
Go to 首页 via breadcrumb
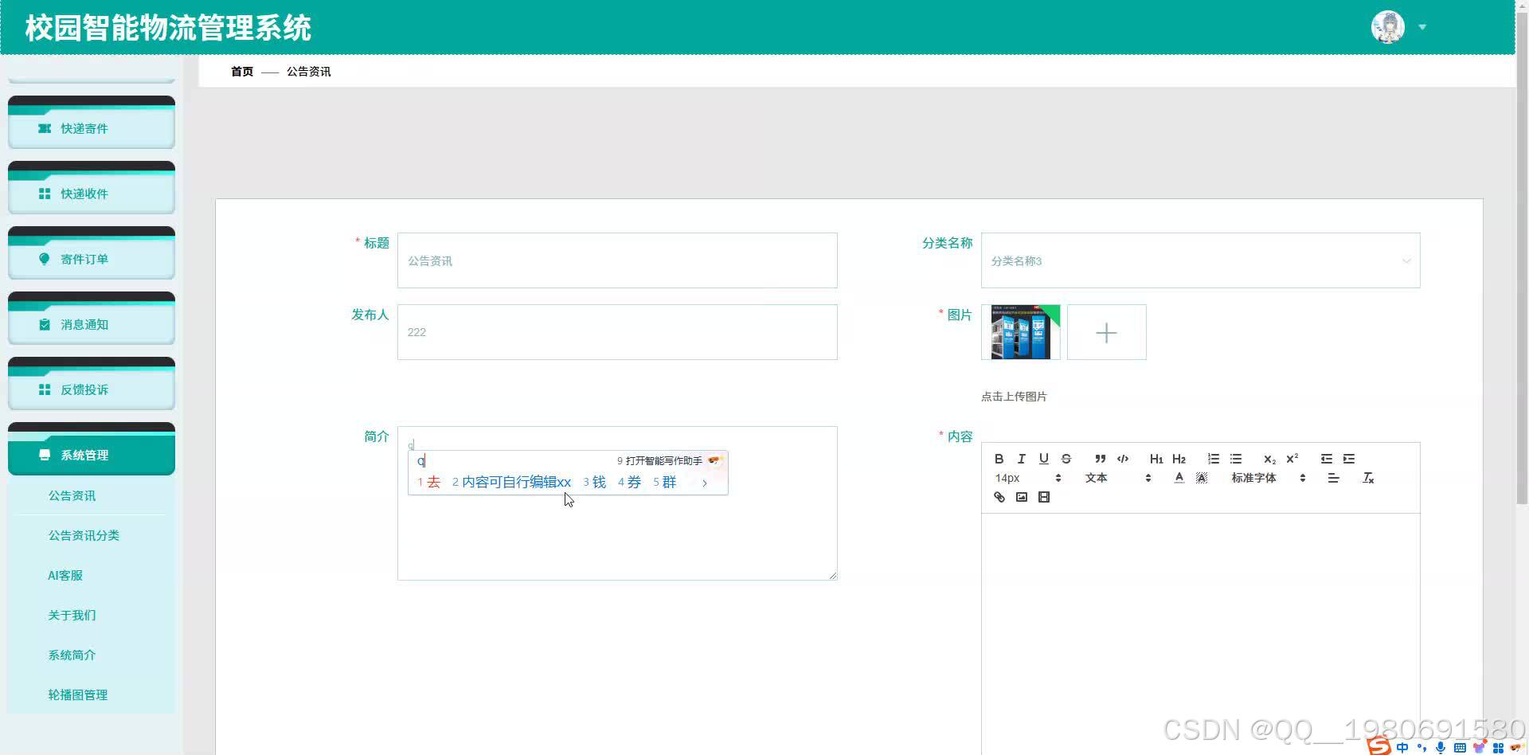coord(242,72)
